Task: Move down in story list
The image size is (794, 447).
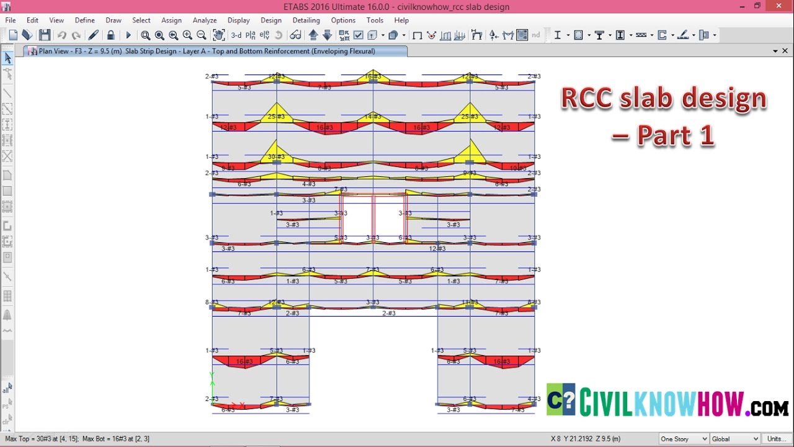Action: click(328, 35)
